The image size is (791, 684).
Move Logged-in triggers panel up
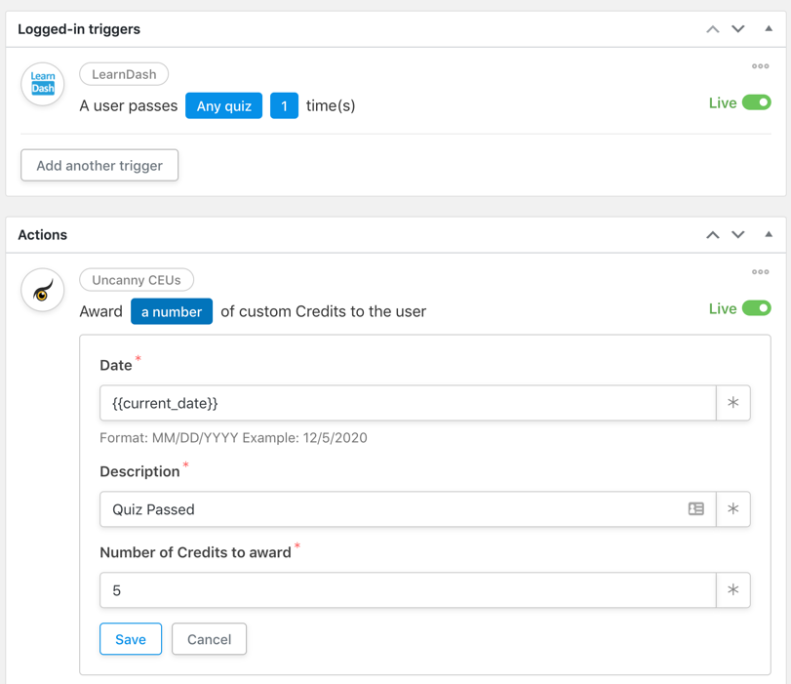point(713,29)
